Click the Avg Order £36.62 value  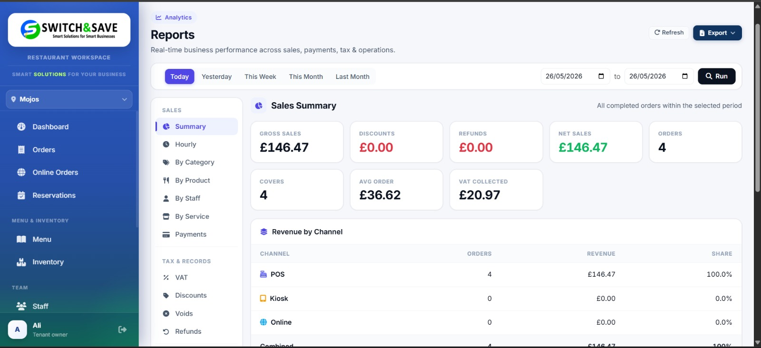point(380,195)
